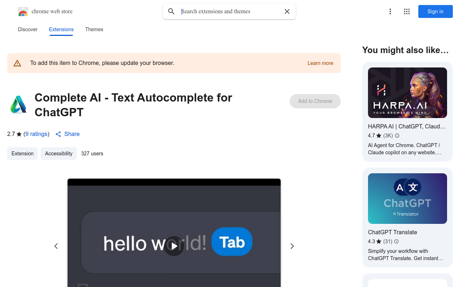
Task: Click the Chrome Web Store logo
Action: click(x=23, y=11)
